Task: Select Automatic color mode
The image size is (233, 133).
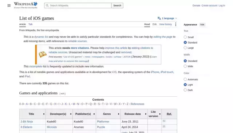Action: coord(185,79)
